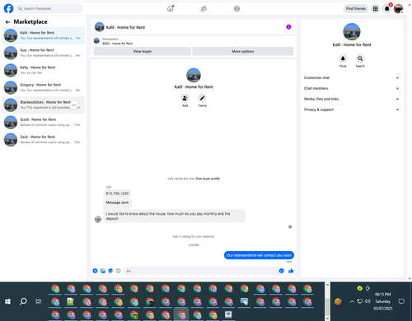Click the Search Facebook field
Screen dimensions: 412x321
coord(49,8)
